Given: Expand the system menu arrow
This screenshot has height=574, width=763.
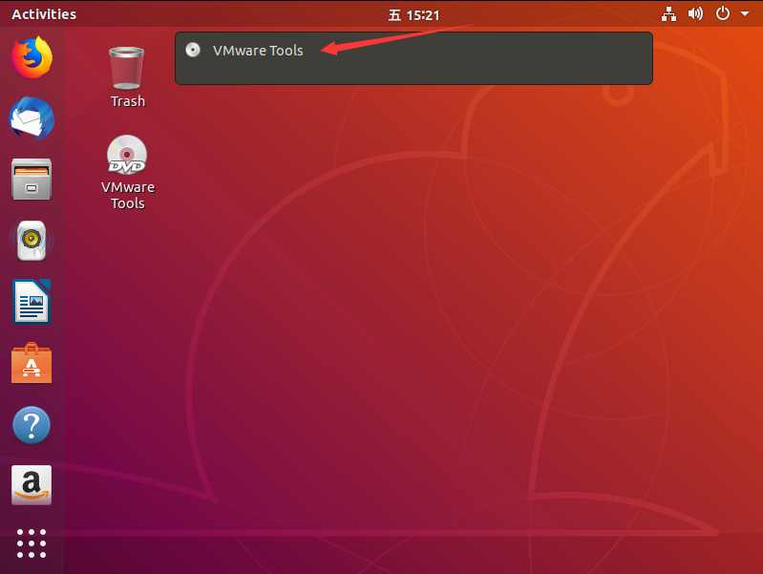Looking at the screenshot, I should (745, 13).
